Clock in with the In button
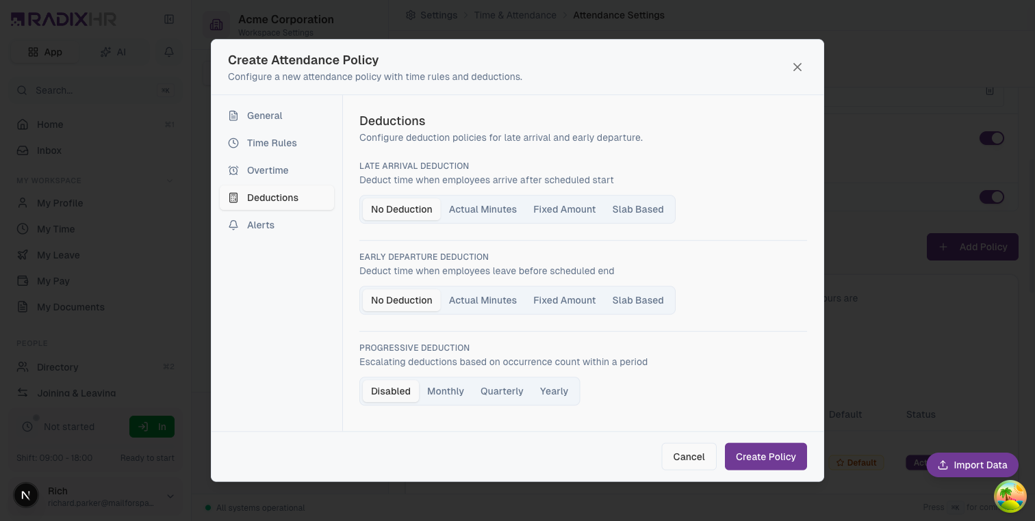Viewport: 1035px width, 521px height. 152,427
